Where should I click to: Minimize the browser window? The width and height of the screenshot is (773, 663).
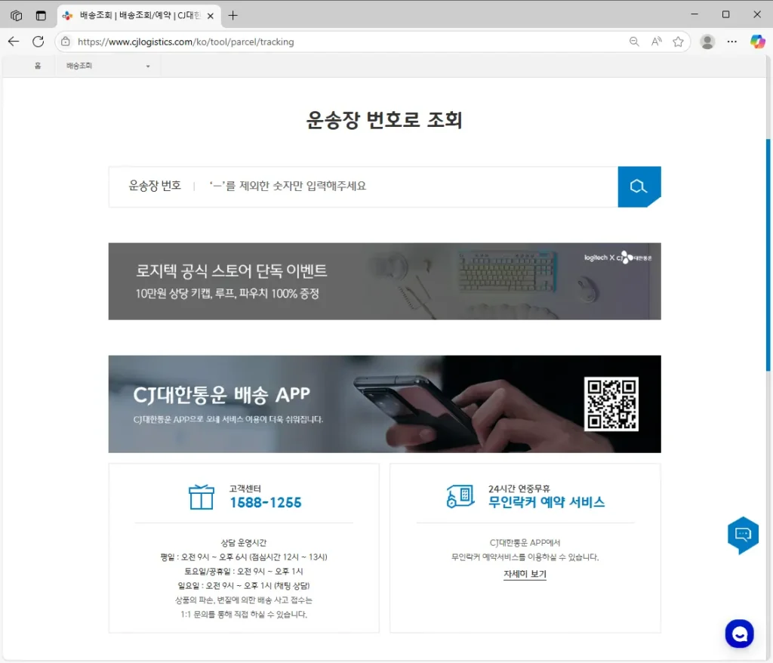[694, 14]
